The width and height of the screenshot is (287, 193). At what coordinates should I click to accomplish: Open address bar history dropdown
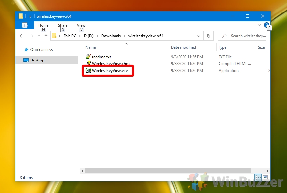pyautogui.click(x=199, y=36)
